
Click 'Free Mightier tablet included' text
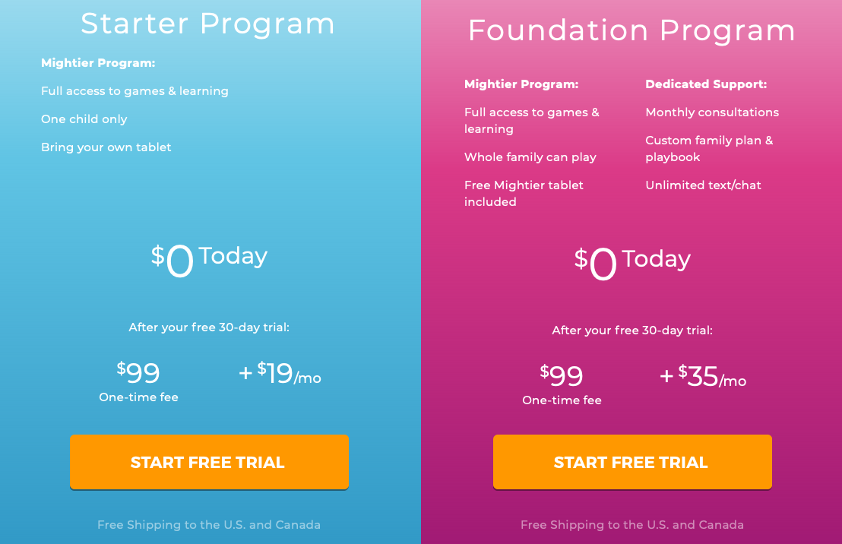[x=524, y=193]
